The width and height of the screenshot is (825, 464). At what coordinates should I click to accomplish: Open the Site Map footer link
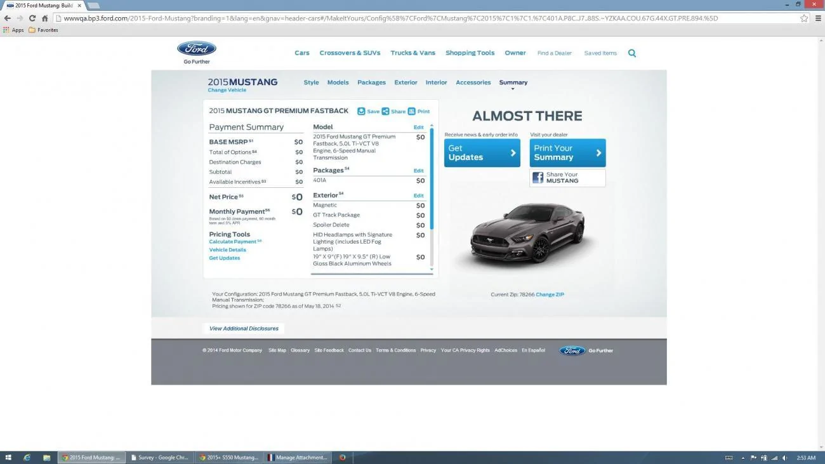(x=277, y=350)
